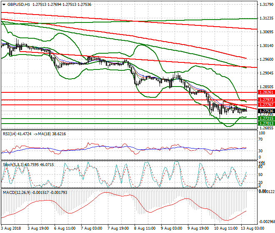
Task: Select the red 1.27973 price level tag
Action: [x=265, y=100]
